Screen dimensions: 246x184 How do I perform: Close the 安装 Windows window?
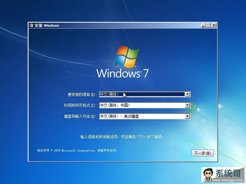click(214, 25)
